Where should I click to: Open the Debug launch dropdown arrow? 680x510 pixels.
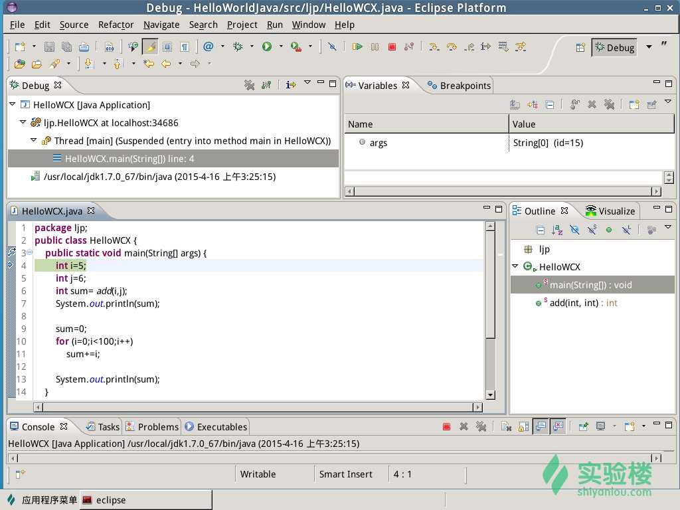pyautogui.click(x=252, y=46)
